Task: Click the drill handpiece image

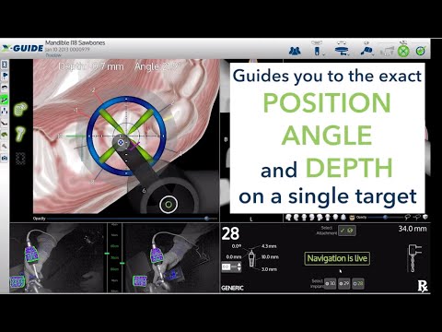Action: tap(414, 258)
